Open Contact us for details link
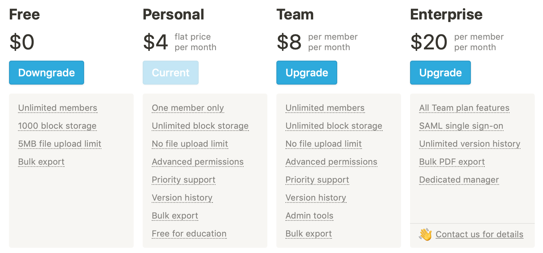The image size is (543, 253). [x=480, y=235]
